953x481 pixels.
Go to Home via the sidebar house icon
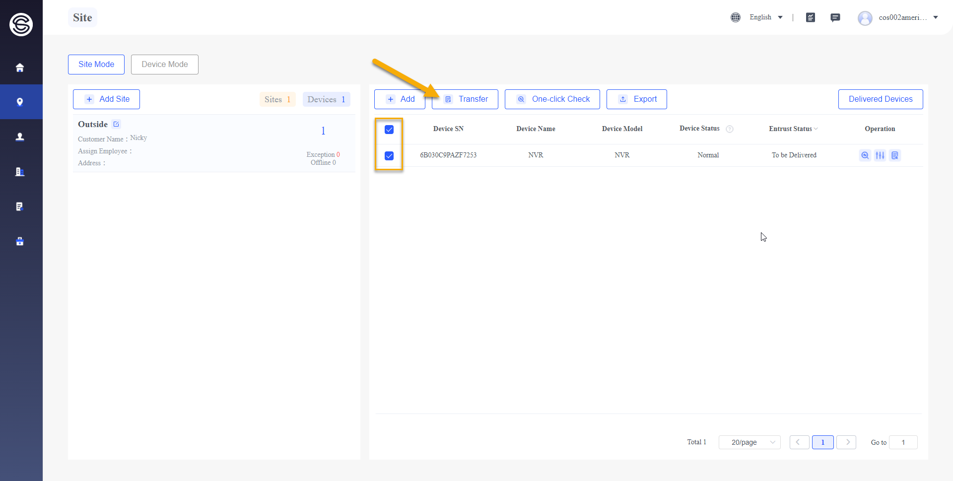click(x=20, y=68)
